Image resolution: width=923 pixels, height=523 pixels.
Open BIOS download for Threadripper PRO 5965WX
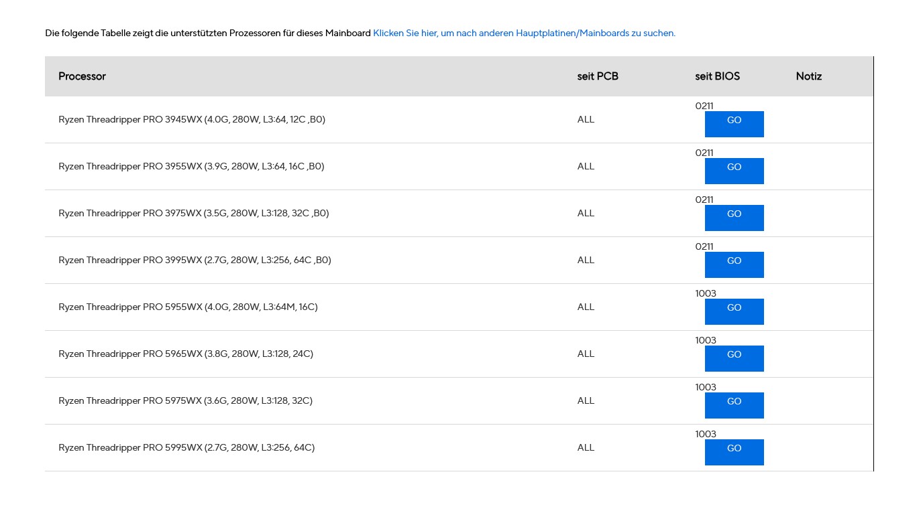(x=734, y=358)
